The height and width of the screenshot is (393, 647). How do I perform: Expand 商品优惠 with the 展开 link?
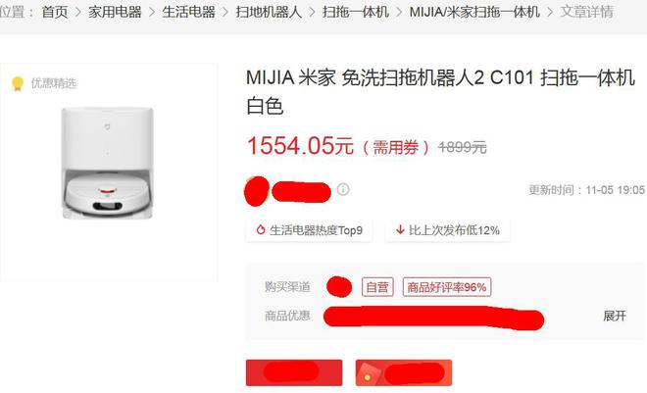click(x=615, y=316)
